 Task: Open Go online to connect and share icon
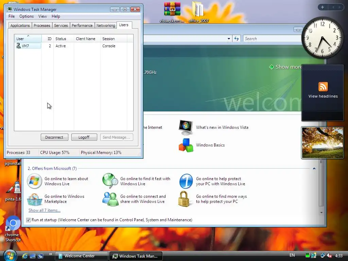[110, 199]
